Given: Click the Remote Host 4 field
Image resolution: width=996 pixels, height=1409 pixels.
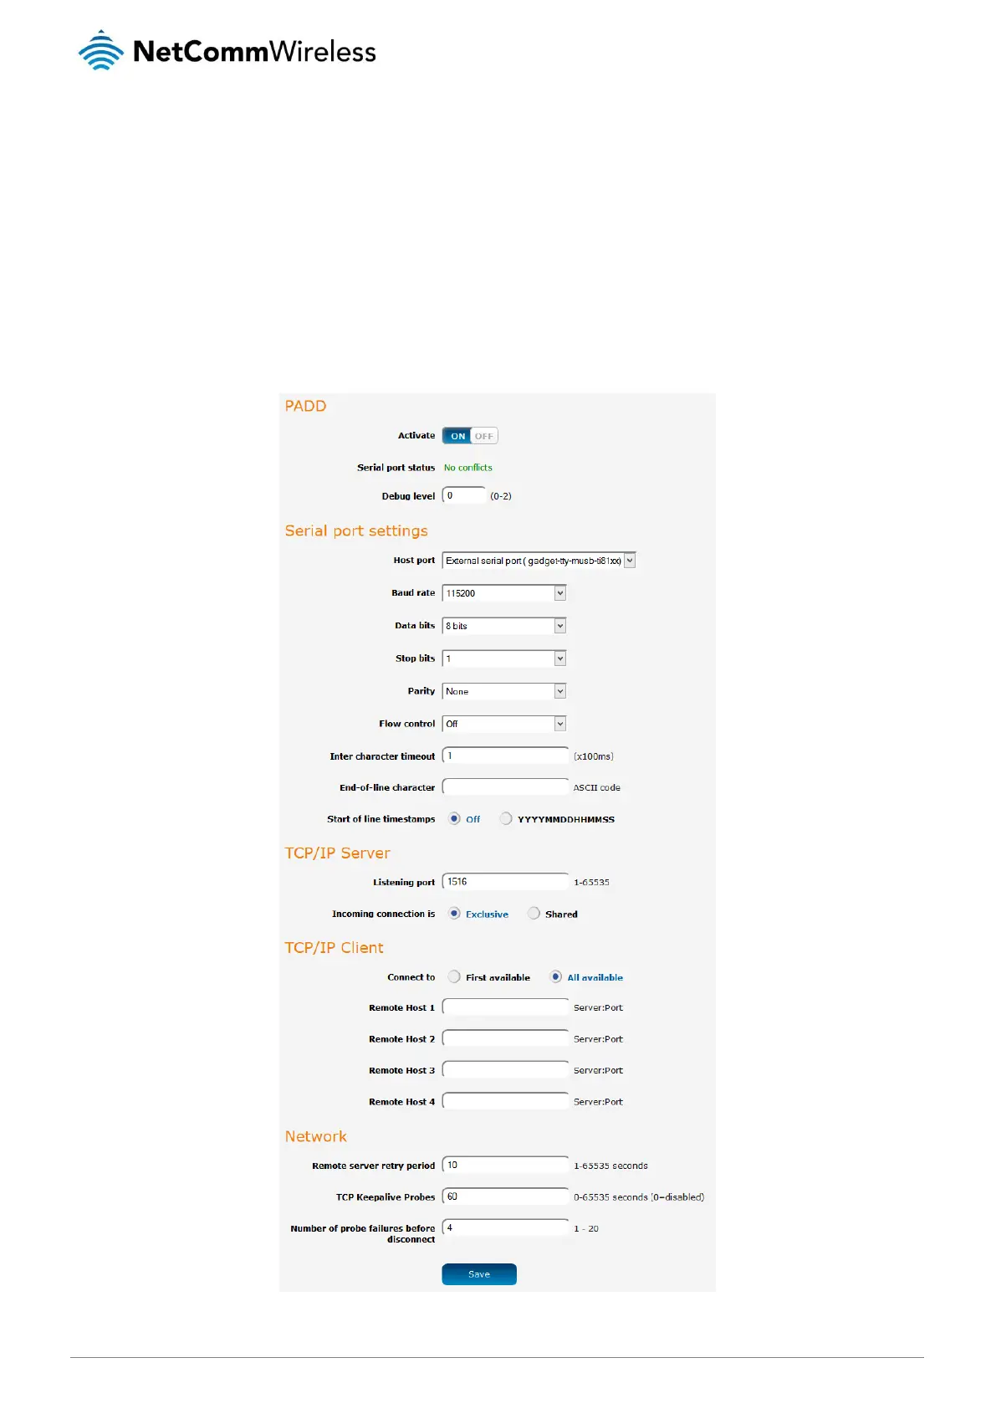Looking at the screenshot, I should pyautogui.click(x=505, y=1101).
